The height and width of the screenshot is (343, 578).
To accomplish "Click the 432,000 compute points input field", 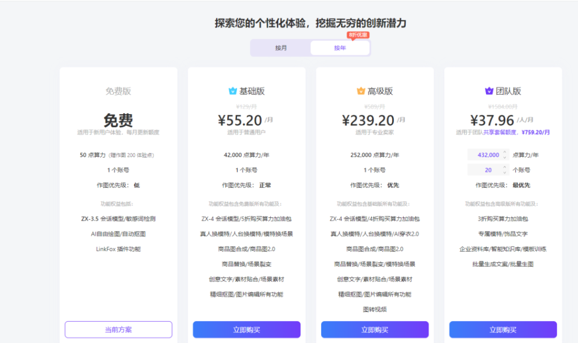I will tap(487, 155).
